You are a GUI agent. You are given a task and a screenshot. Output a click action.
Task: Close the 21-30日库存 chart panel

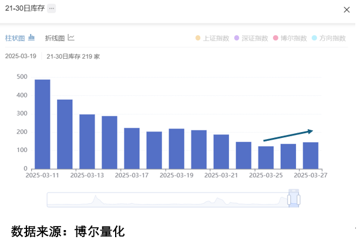(346, 9)
